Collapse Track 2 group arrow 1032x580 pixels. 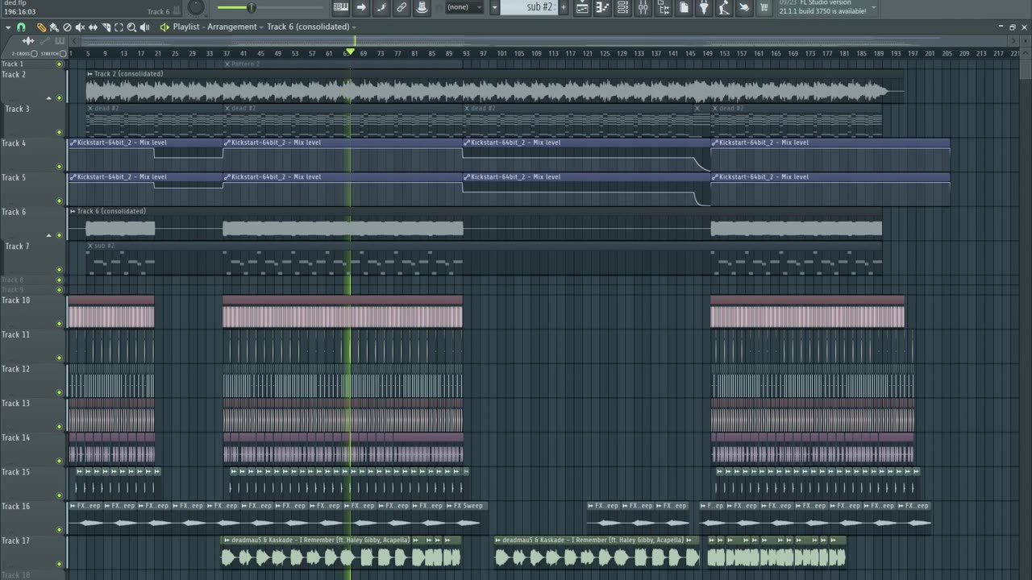tap(48, 98)
